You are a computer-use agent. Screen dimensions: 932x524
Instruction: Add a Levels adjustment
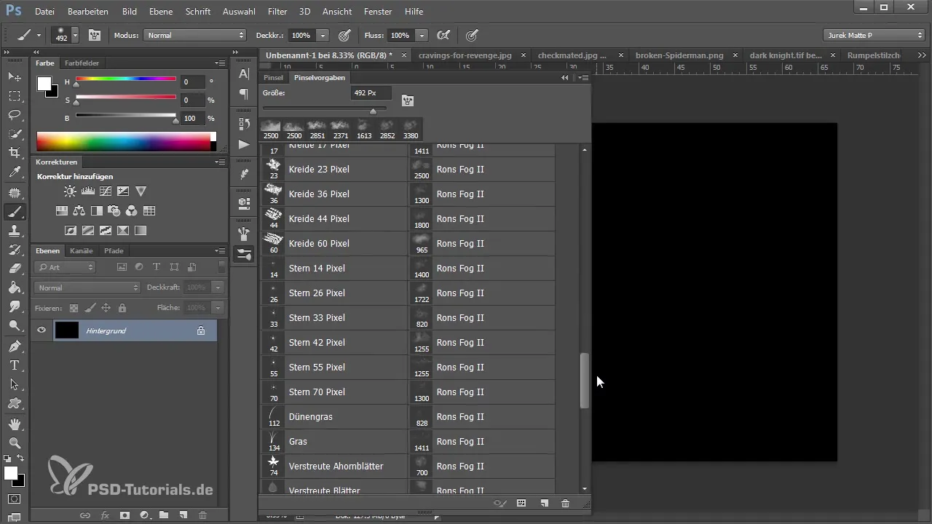[88, 191]
